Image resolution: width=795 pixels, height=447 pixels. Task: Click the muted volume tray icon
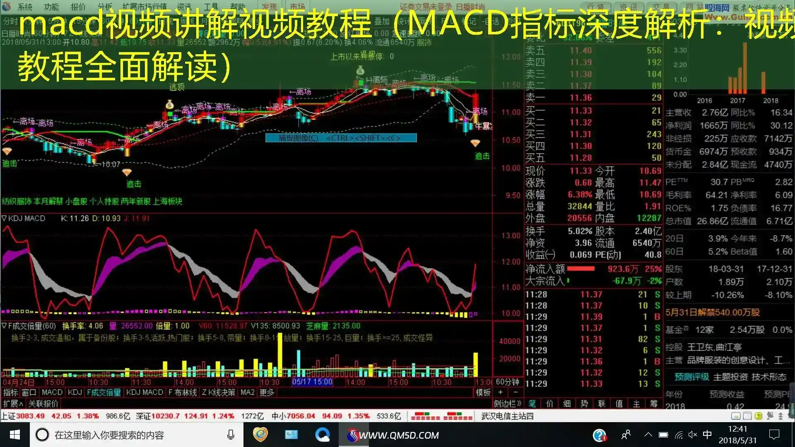coord(692,435)
